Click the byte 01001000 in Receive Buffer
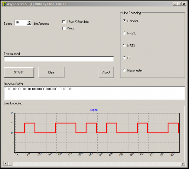 click(x=39, y=89)
